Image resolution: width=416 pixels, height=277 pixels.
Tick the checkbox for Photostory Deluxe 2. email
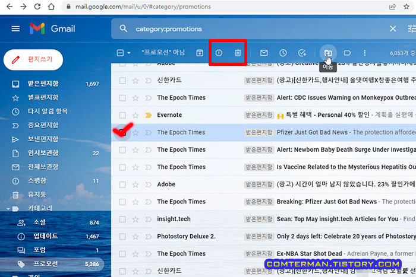(x=122, y=237)
